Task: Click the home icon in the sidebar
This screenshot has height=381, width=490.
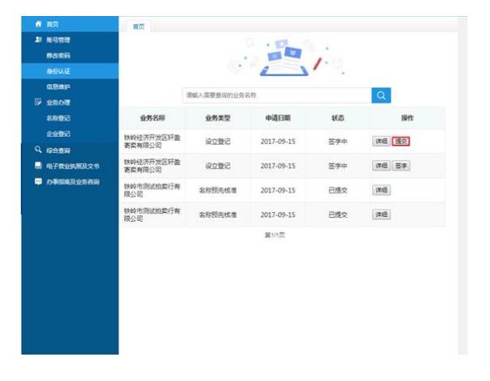Action: [38, 24]
